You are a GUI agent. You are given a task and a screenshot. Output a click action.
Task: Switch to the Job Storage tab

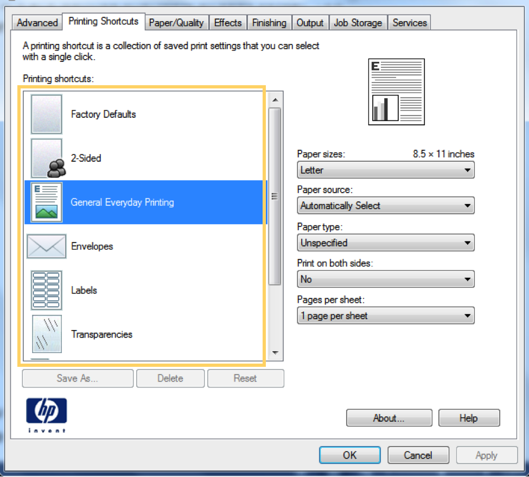pyautogui.click(x=358, y=22)
